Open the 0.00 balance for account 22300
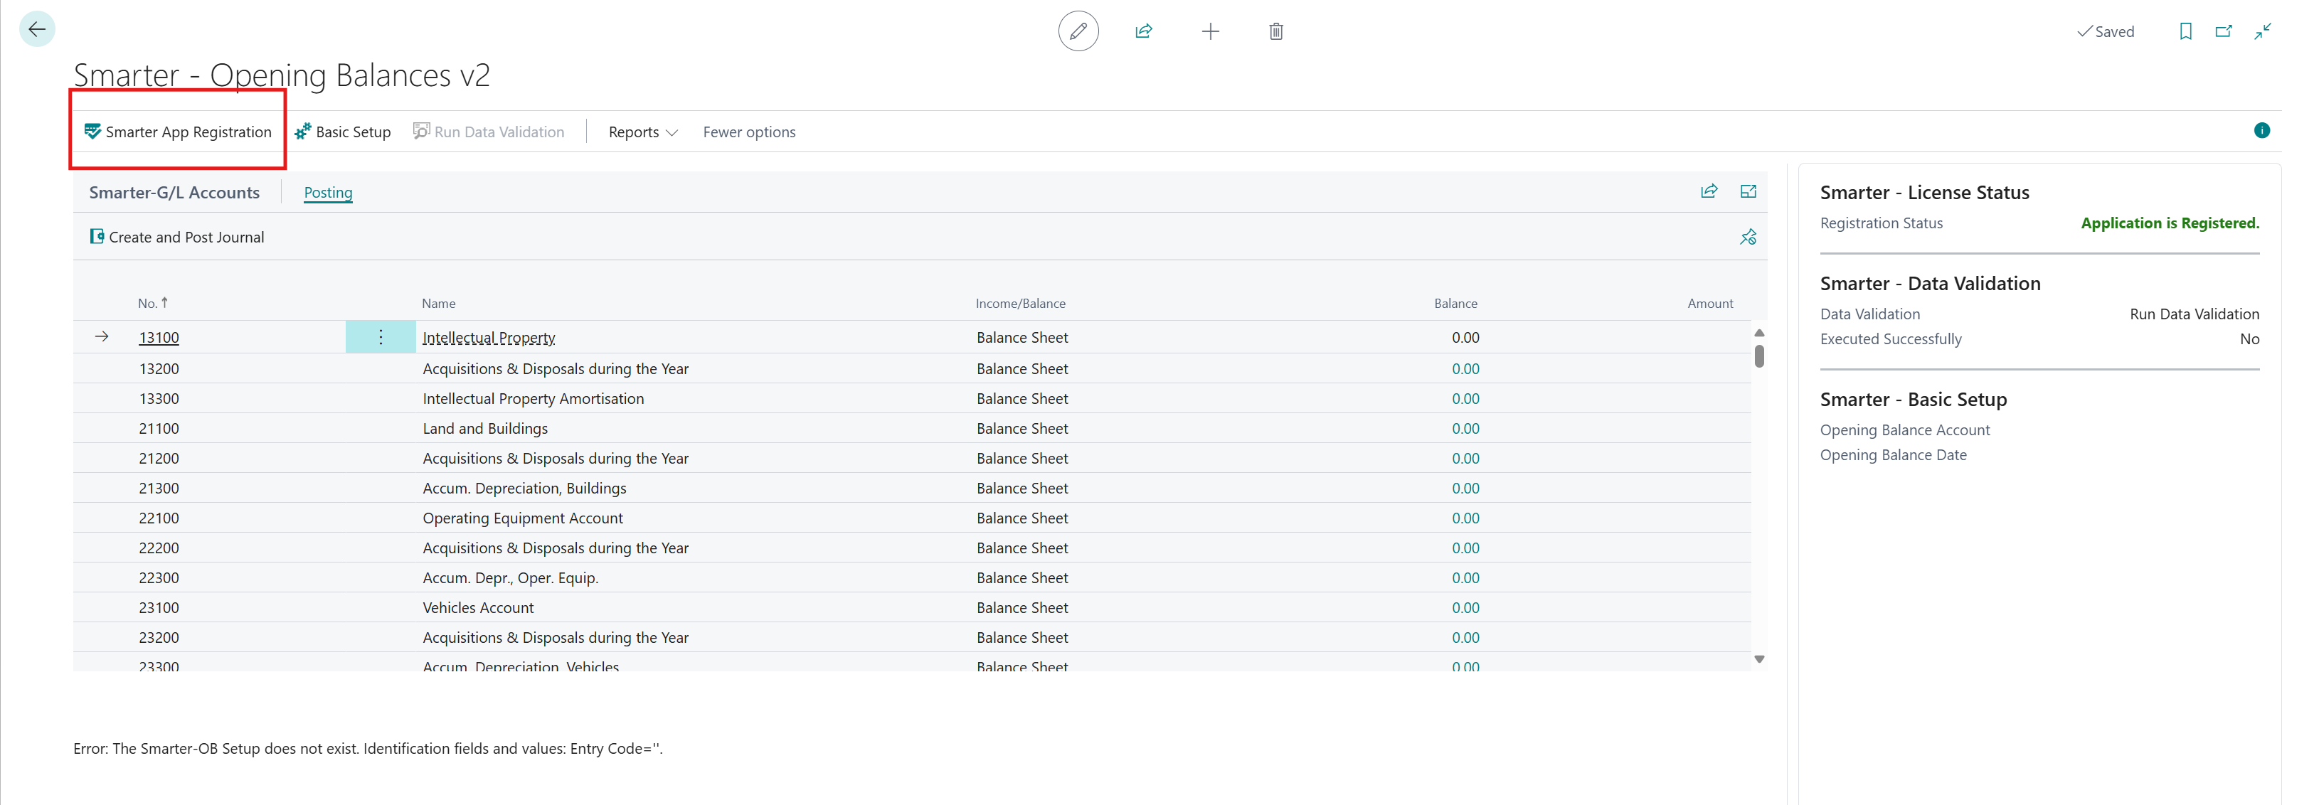This screenshot has height=805, width=2319. (1465, 578)
